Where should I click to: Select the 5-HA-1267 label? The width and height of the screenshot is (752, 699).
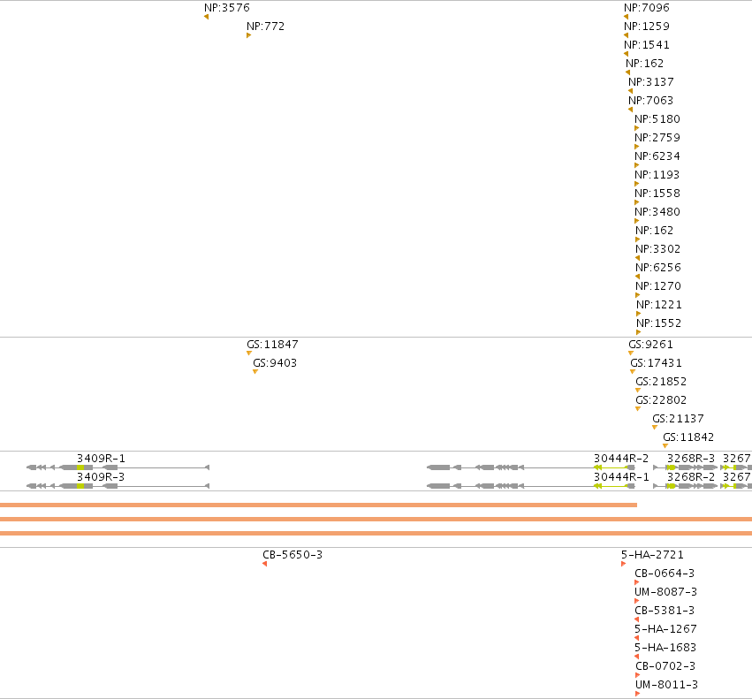[x=665, y=628]
